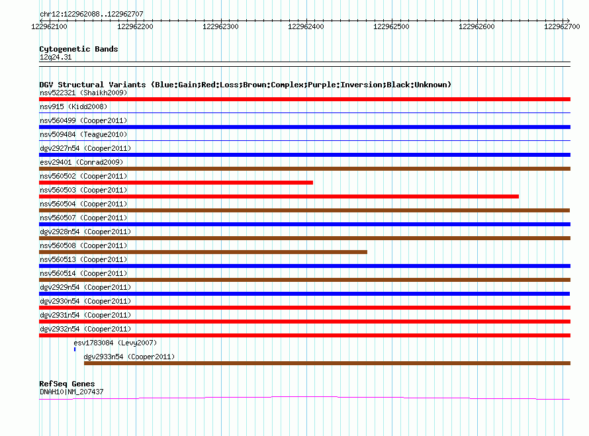Click the nsv560507 (Cooper2011) label
Screen dimensions: 589x436
[x=83, y=218]
